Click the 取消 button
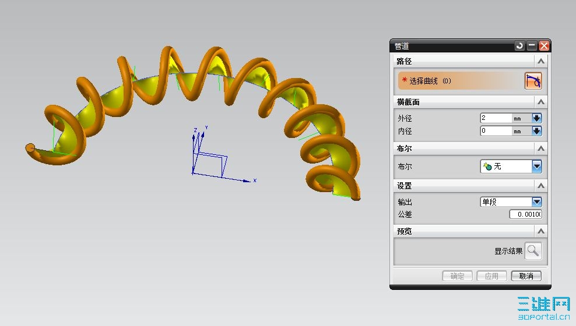 tap(526, 276)
